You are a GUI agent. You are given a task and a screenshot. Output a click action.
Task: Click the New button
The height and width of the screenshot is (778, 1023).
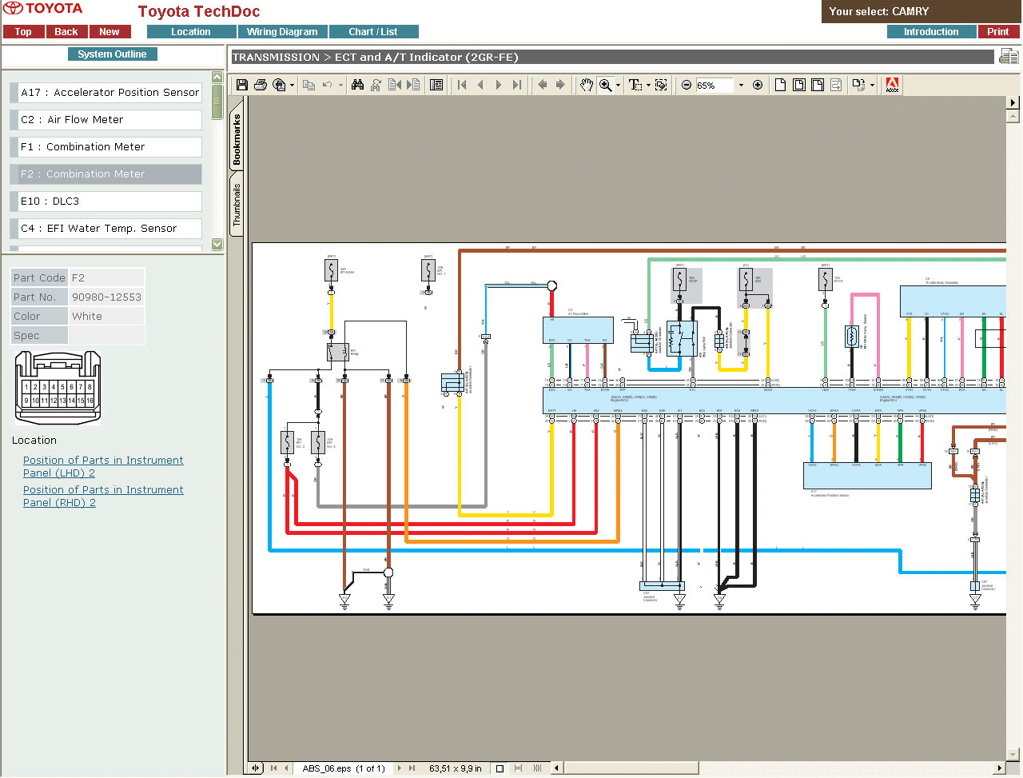click(109, 32)
